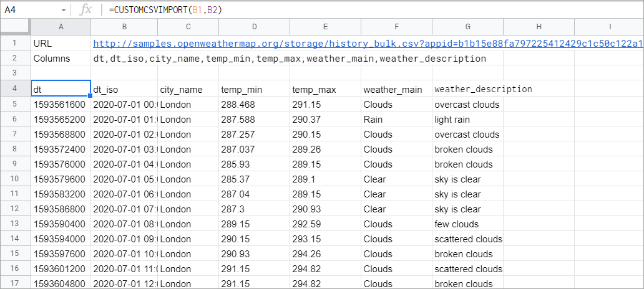Select the temp_max header cell
Image resolution: width=644 pixels, height=289 pixels.
click(325, 89)
